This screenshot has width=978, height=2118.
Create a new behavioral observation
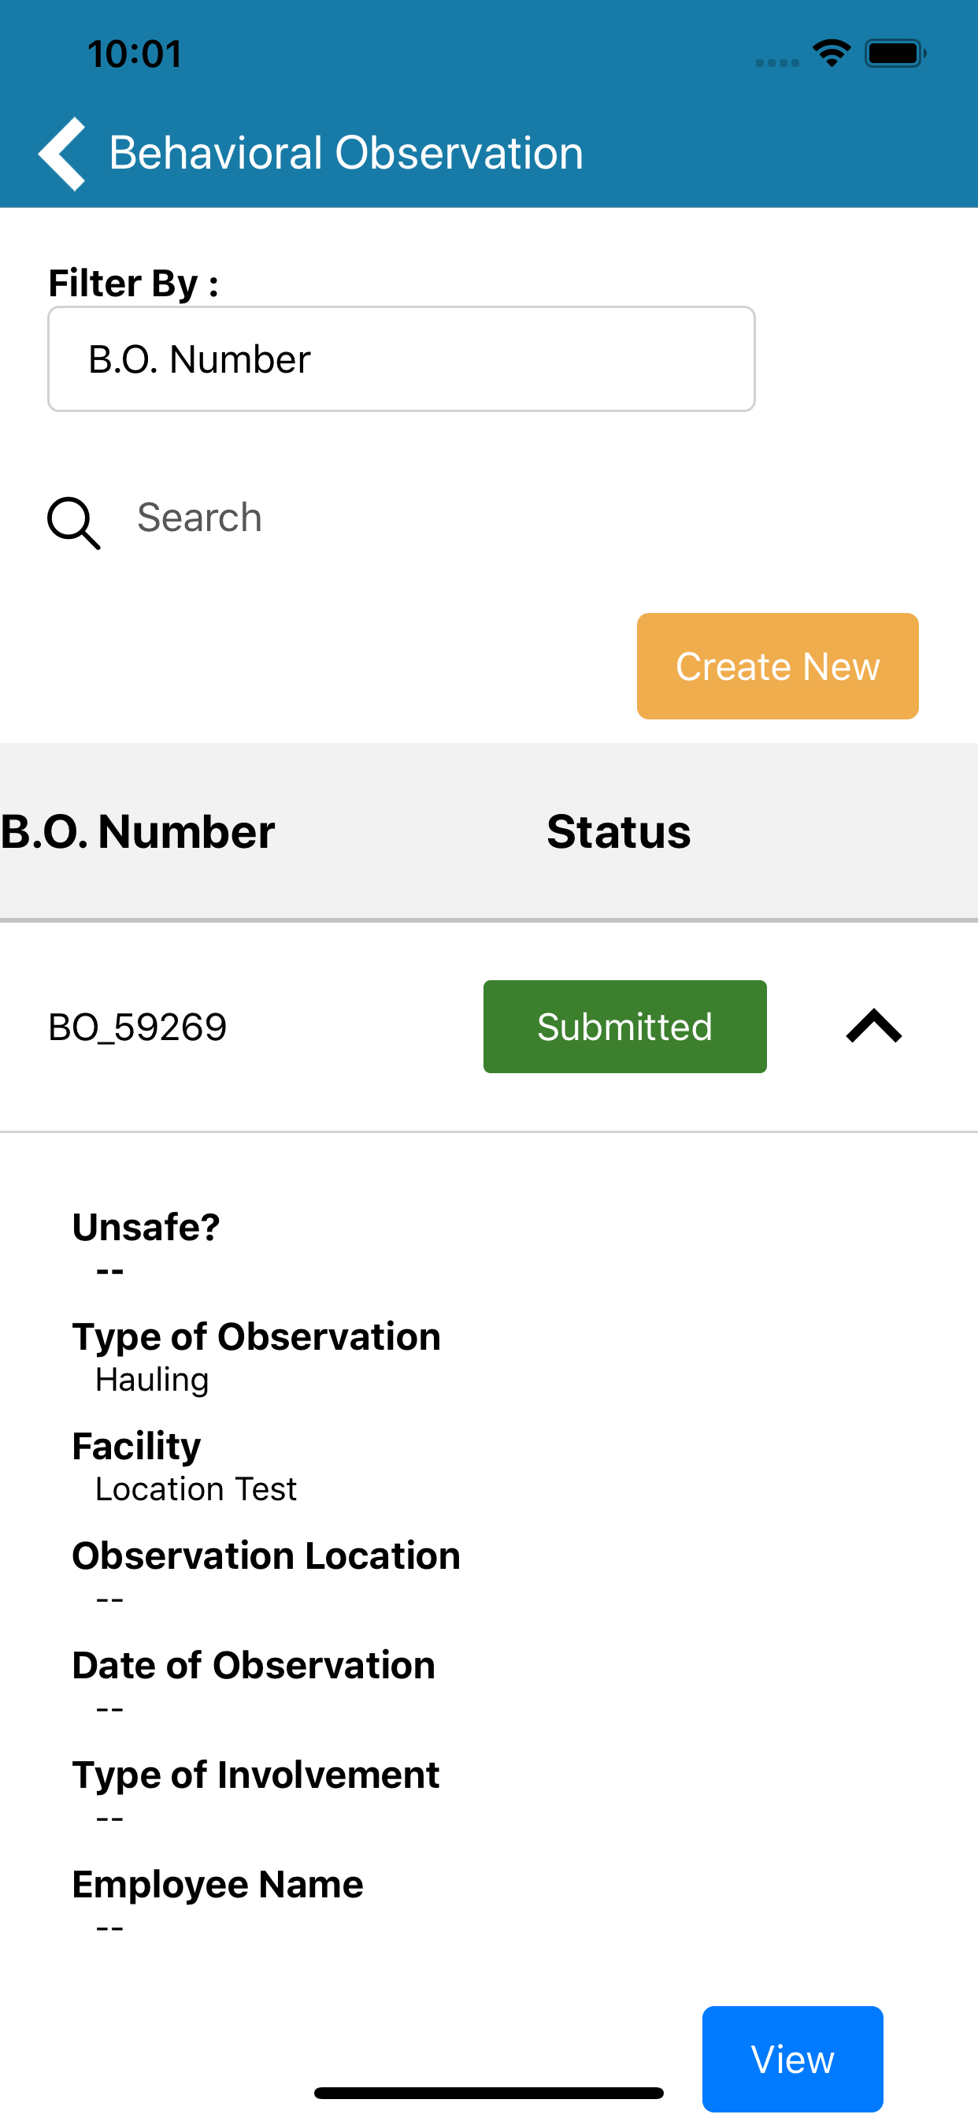(777, 666)
